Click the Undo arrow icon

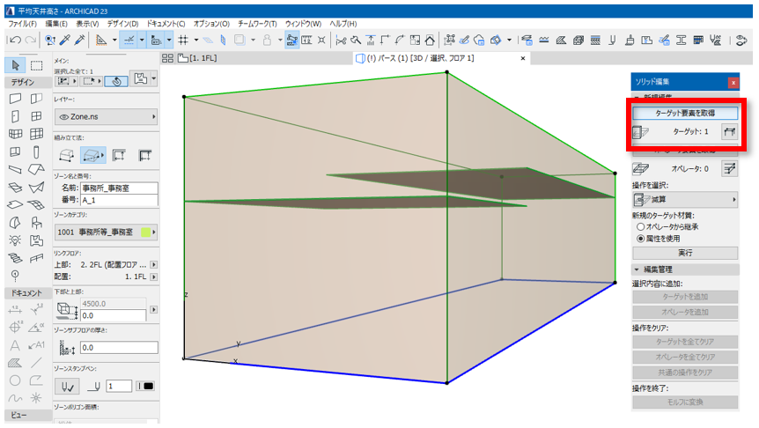[x=14, y=41]
